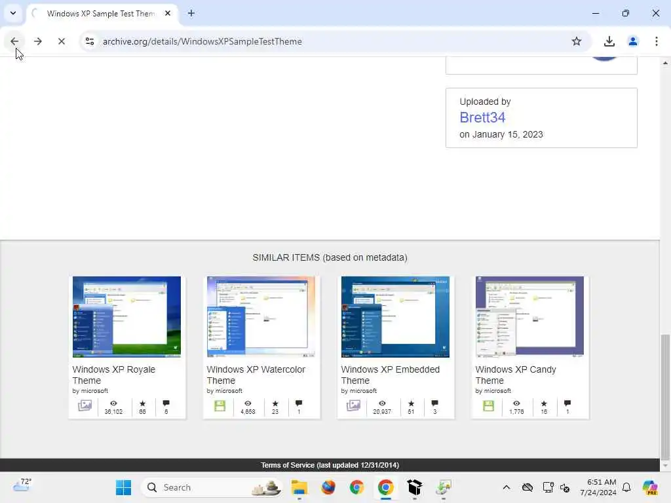This screenshot has height=503, width=671.
Task: Open Terms of Service link
Action: [330, 465]
